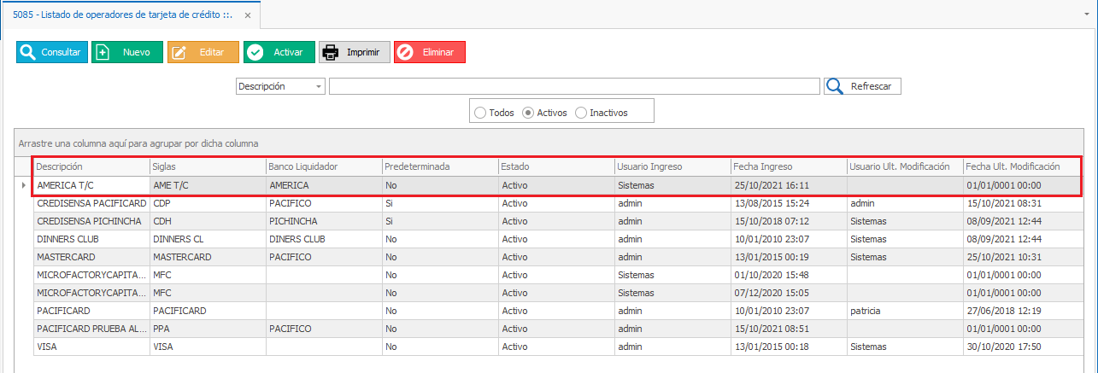
Task: Sort by the Estado column header
Action: (x=555, y=166)
